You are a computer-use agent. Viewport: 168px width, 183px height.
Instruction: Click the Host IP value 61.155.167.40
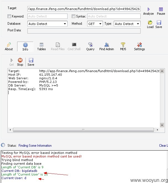click(51, 75)
